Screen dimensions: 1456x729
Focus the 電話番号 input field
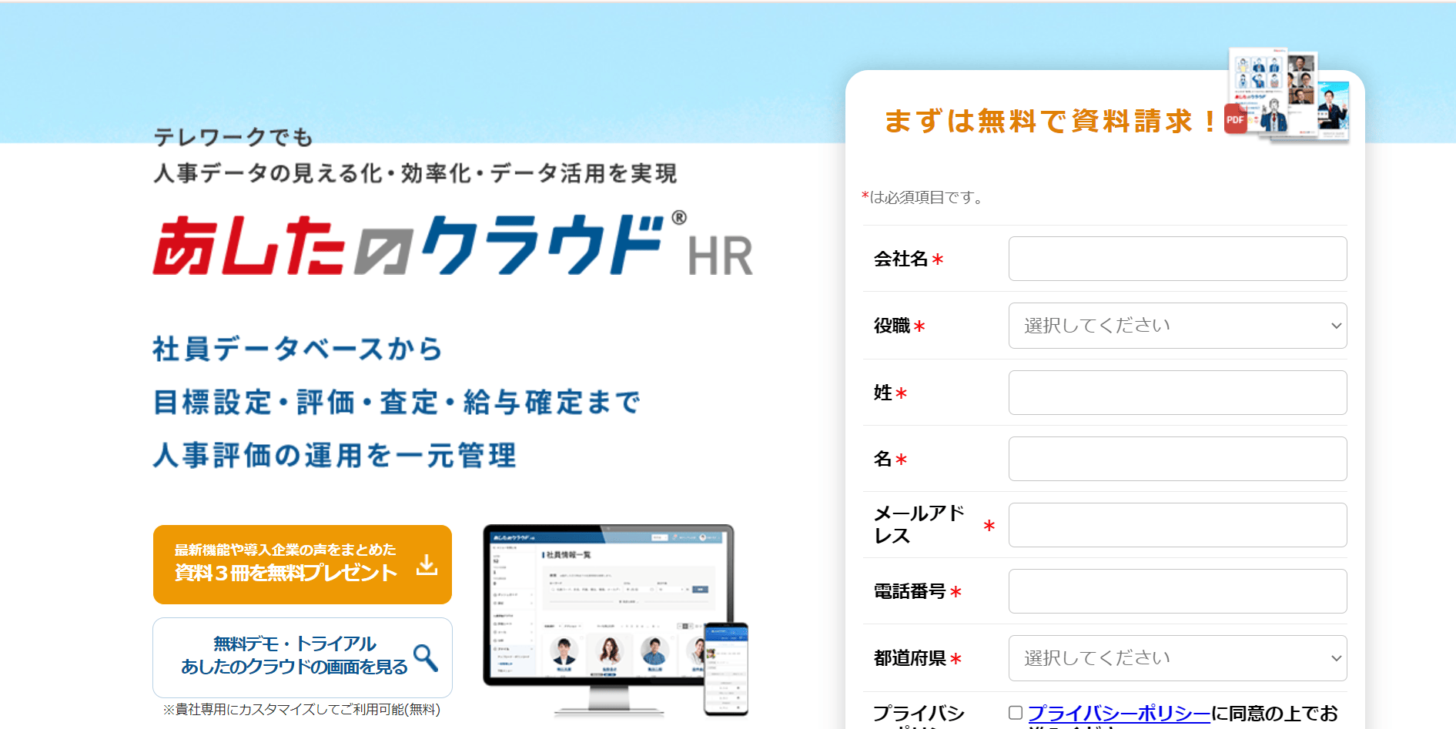pyautogui.click(x=1177, y=591)
